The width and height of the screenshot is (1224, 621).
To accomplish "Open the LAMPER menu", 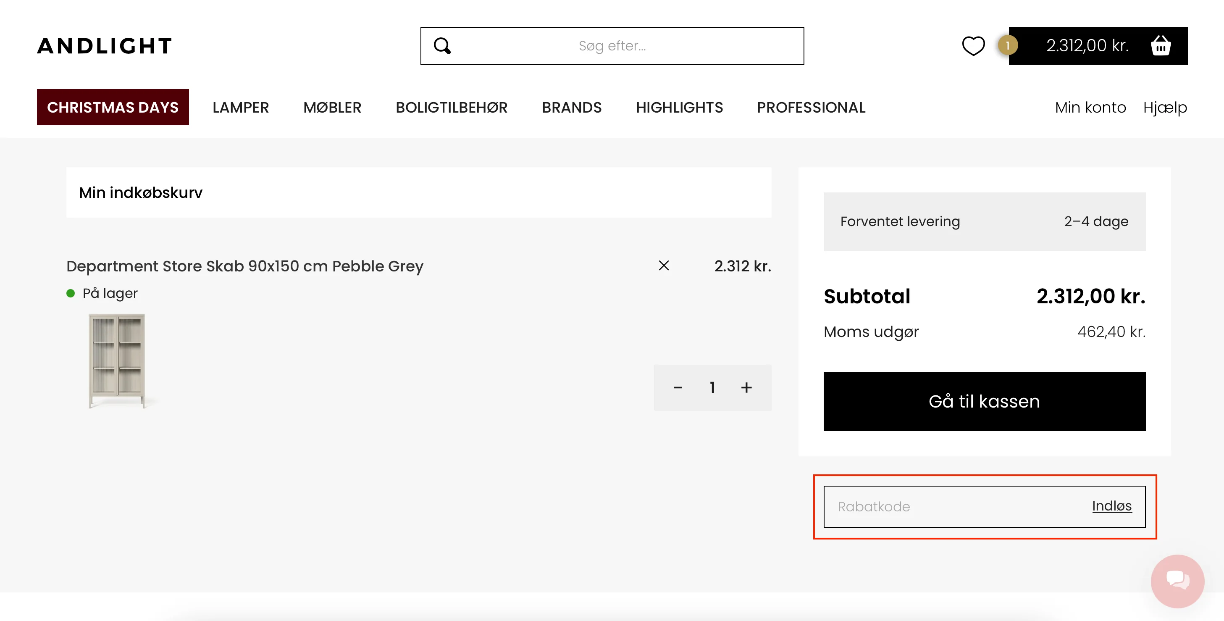I will tap(240, 108).
